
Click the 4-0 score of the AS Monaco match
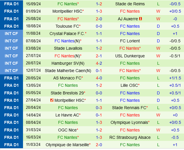tap(99, 78)
